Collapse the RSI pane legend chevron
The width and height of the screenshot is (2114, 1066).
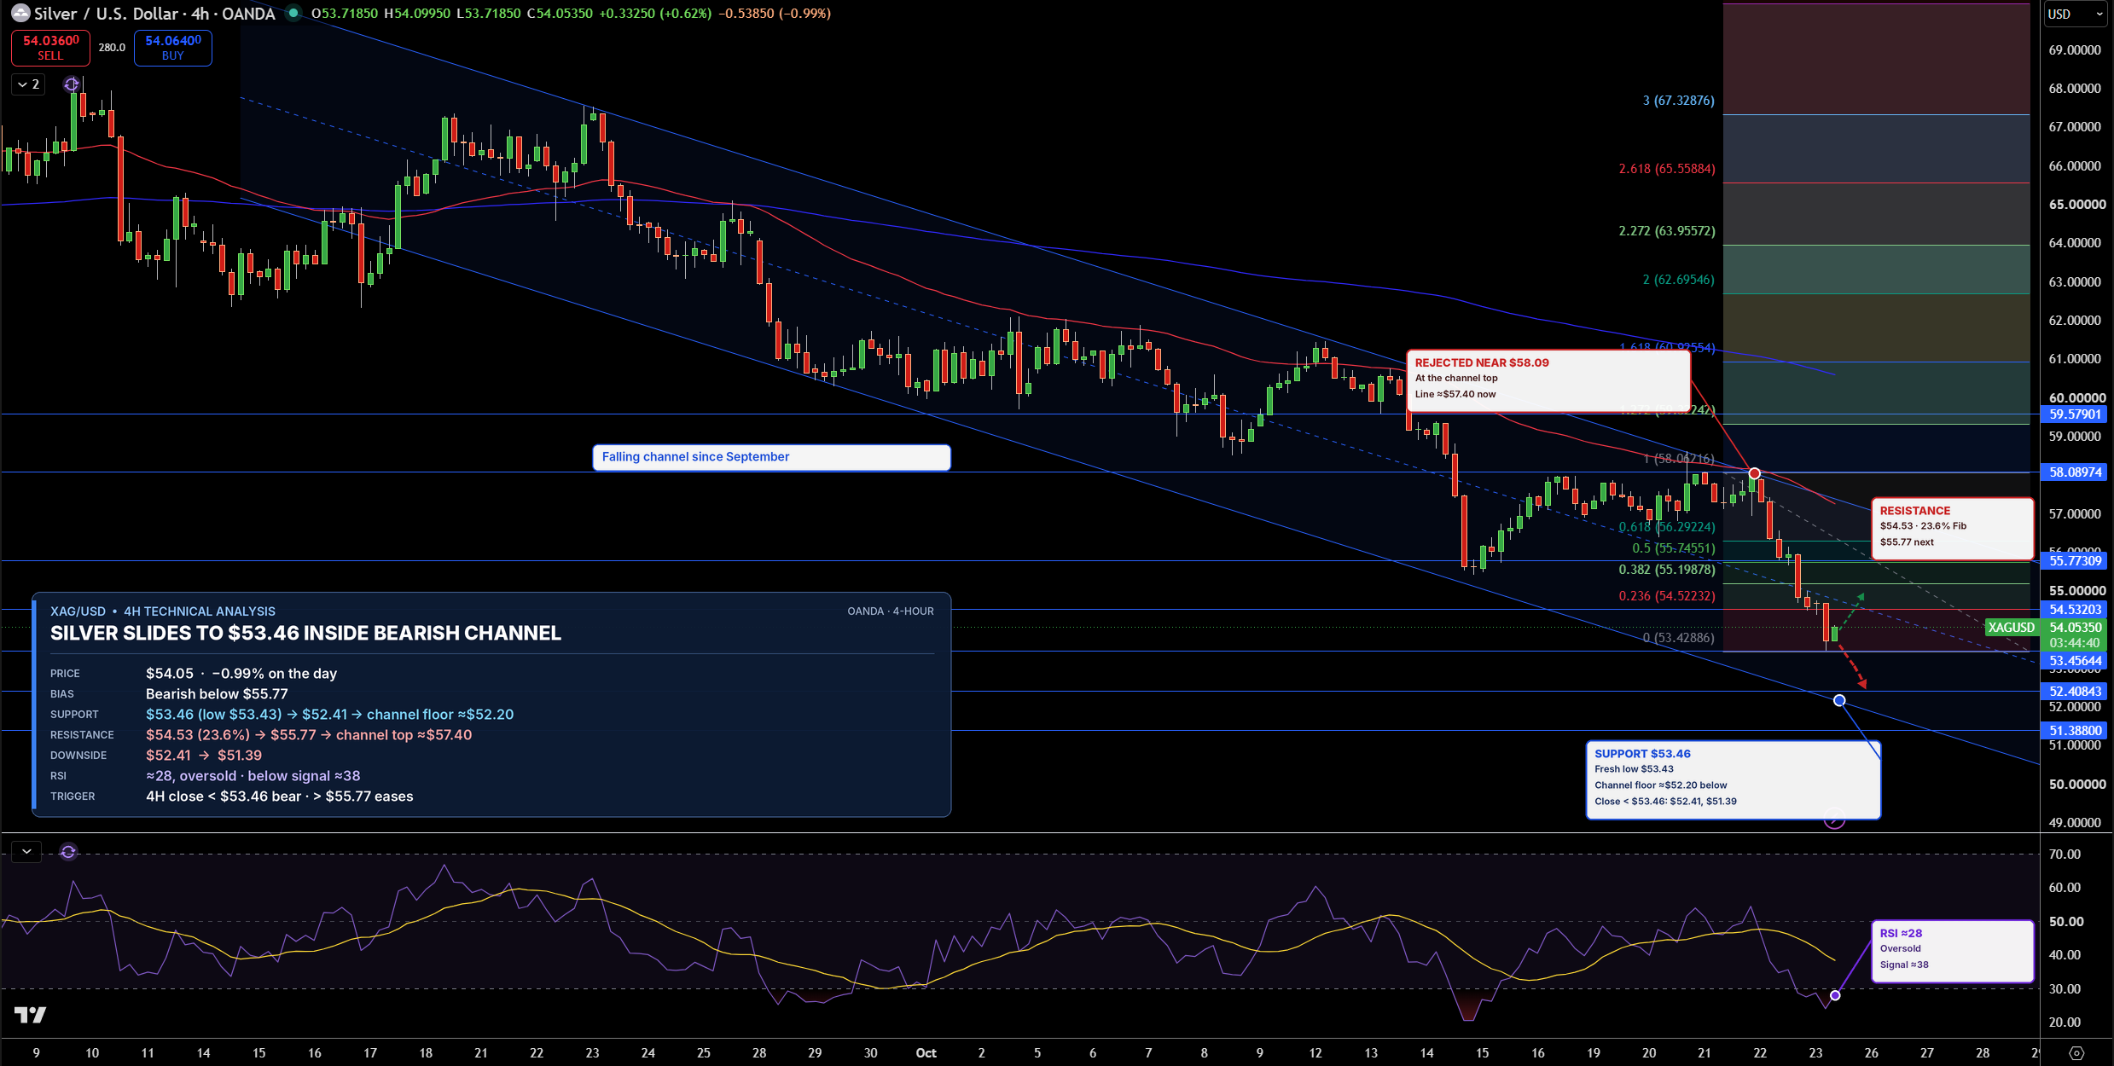pos(26,851)
